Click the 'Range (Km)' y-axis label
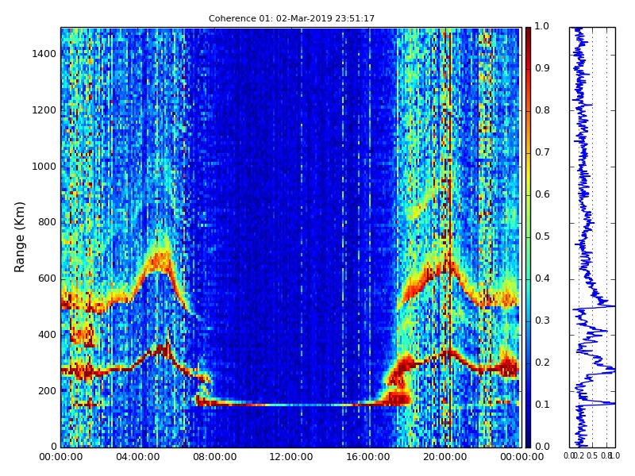Image resolution: width=635 pixels, height=476 pixels. 19,236
